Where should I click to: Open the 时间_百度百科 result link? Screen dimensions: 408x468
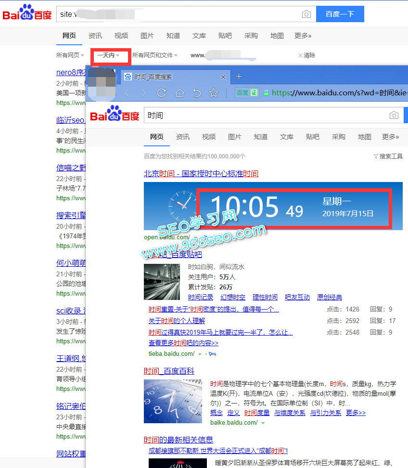[169, 371]
